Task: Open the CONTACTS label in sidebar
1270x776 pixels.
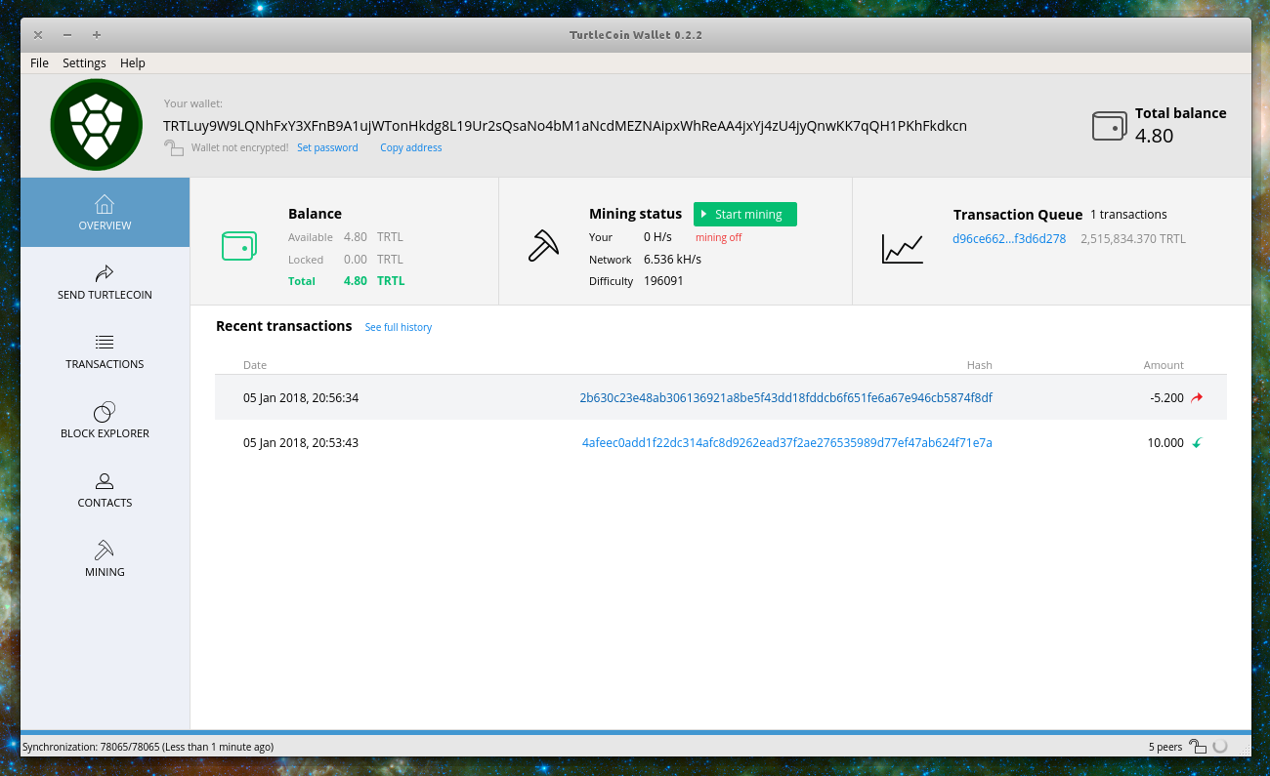Action: (x=105, y=503)
